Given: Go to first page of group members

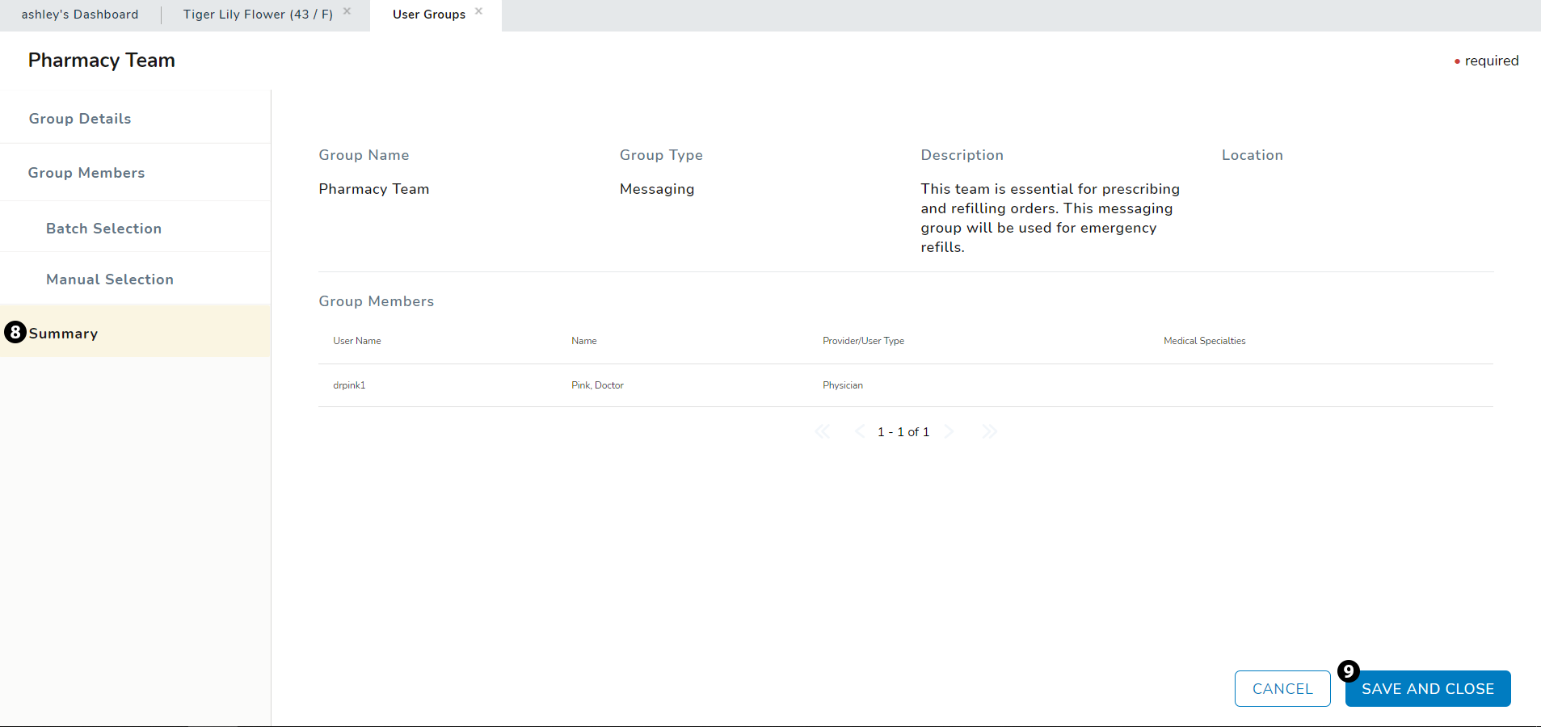Looking at the screenshot, I should tap(822, 432).
